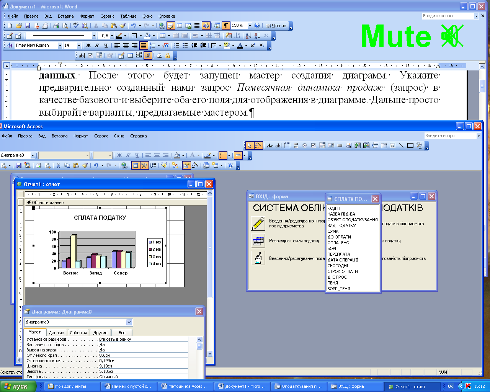The height and width of the screenshot is (392, 490).
Task: Select Label tool in Access toolbox
Action: coord(270,145)
